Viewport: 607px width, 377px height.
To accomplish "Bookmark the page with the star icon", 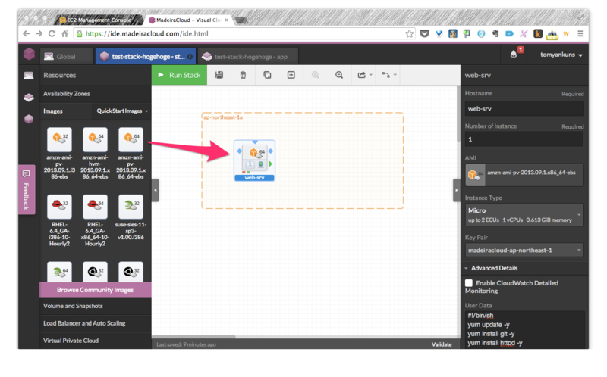I will [x=409, y=33].
